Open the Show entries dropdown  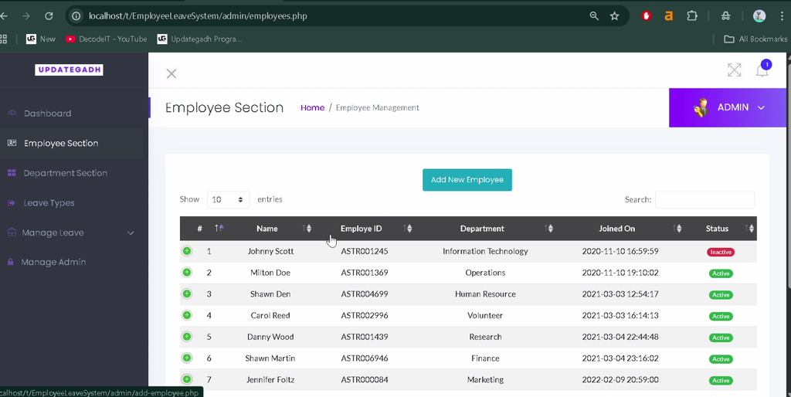229,199
